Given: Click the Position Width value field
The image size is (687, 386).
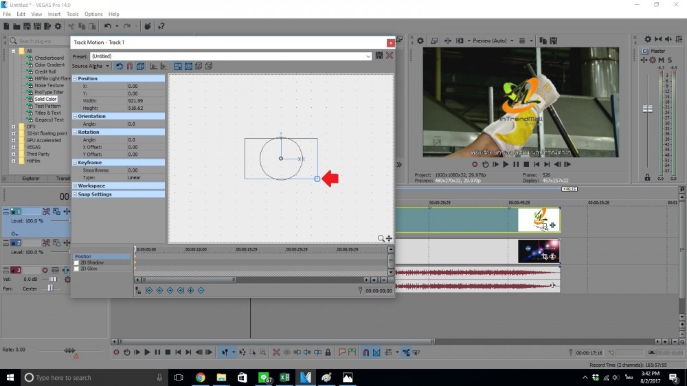Looking at the screenshot, I should coord(146,101).
